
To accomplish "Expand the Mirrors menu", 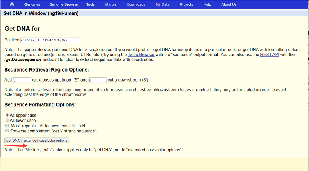I will pos(111,5).
